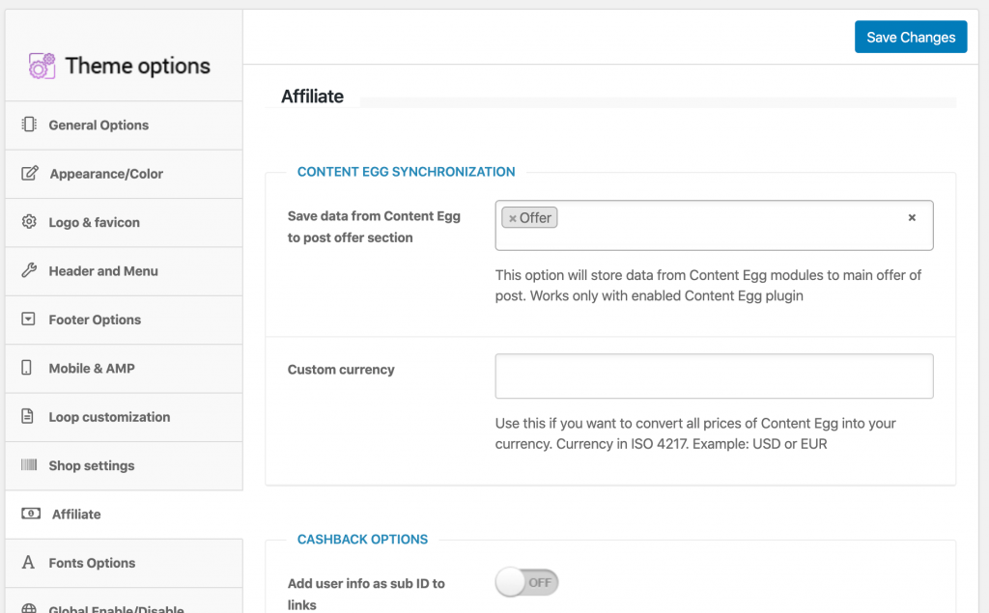The image size is (989, 613).
Task: Click the Logo & favicon gear icon
Action: pos(29,222)
